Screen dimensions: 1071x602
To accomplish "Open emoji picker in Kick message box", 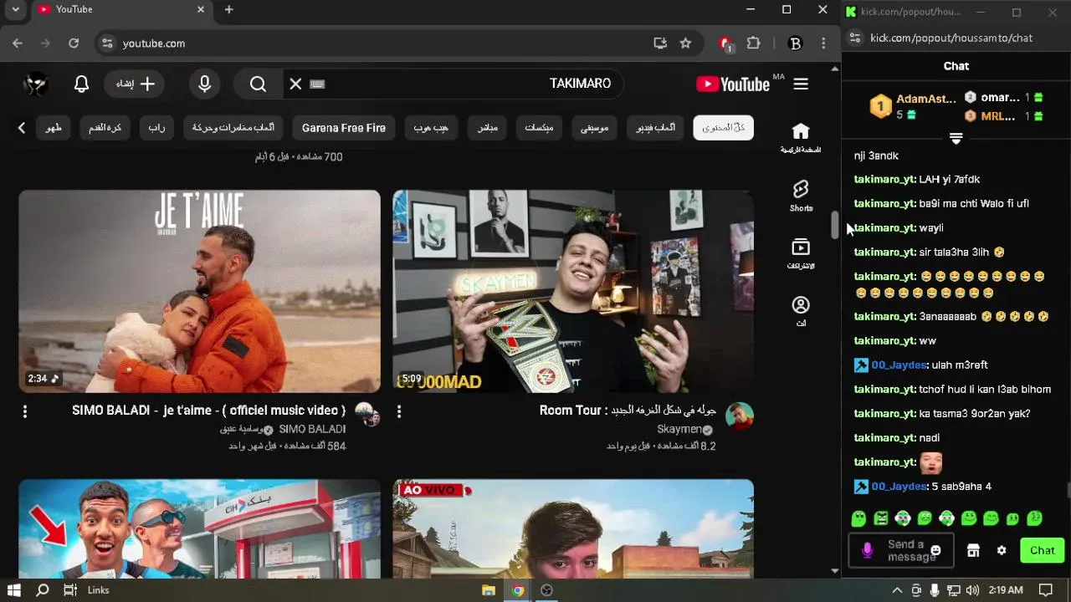I will 935,550.
